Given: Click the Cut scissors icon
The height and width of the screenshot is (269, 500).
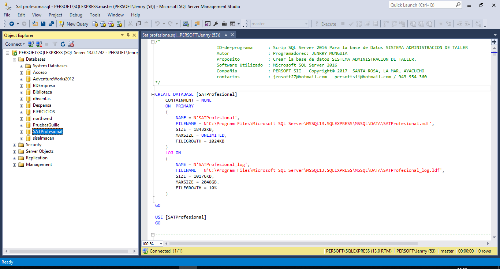Looking at the screenshot, I should click(130, 24).
